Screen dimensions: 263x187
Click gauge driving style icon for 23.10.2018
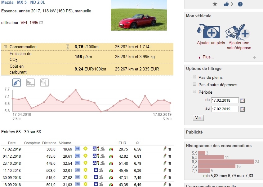111,164
